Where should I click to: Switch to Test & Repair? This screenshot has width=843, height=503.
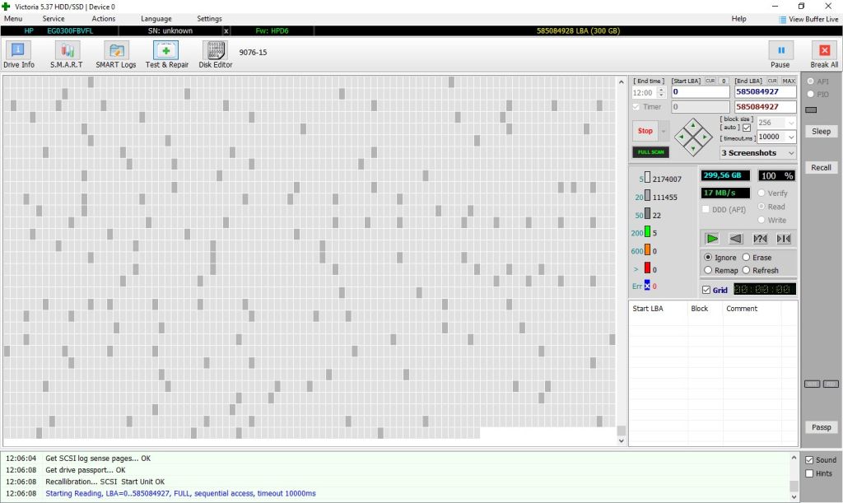click(x=166, y=55)
